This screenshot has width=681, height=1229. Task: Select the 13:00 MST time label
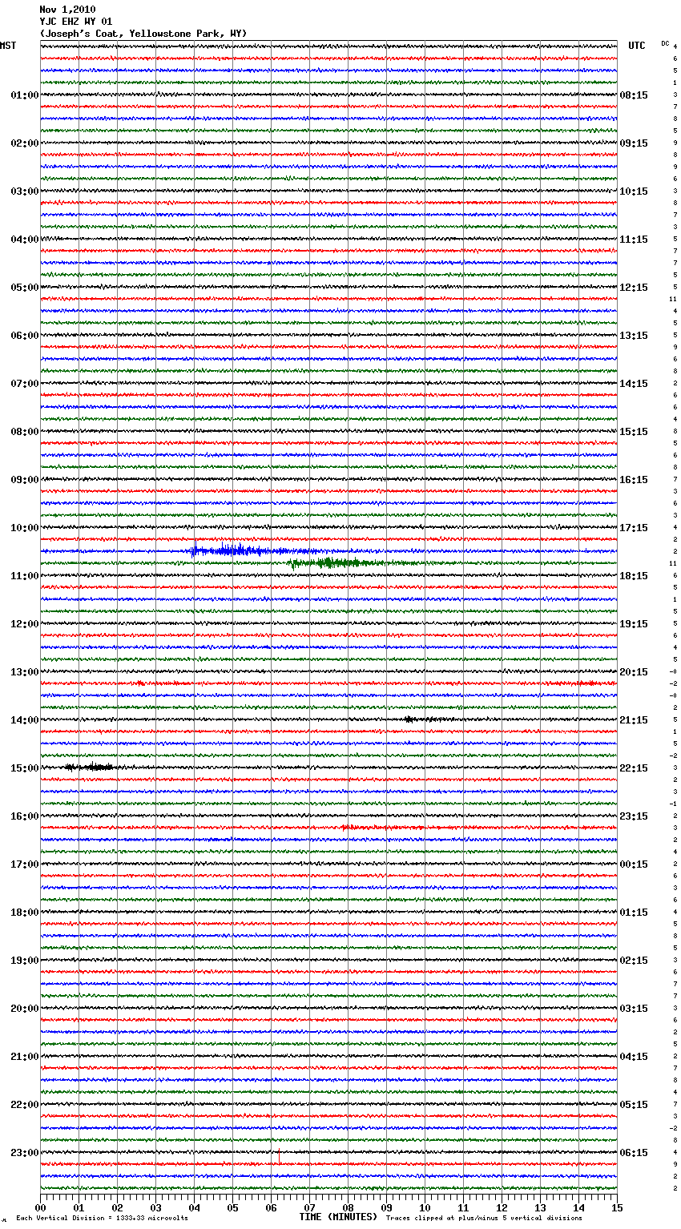click(24, 672)
